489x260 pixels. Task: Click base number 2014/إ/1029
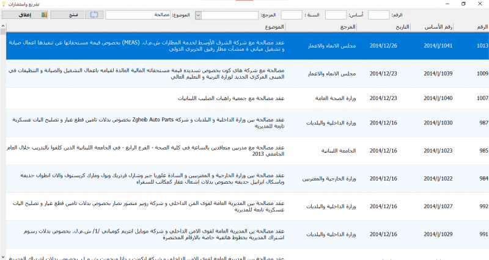(438, 234)
